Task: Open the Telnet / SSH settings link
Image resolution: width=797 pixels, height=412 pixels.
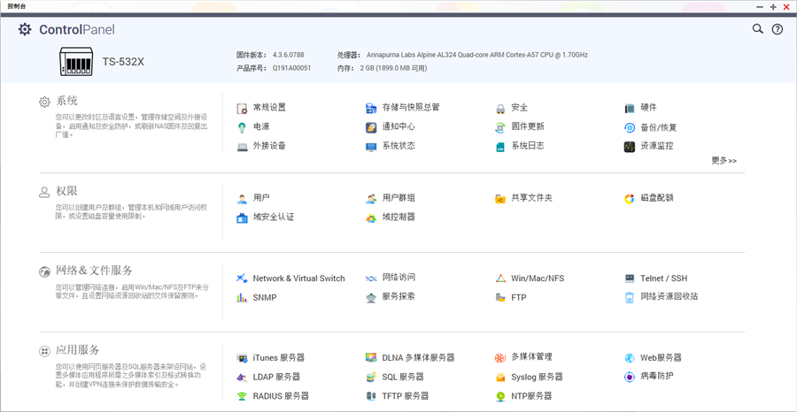Action: (x=663, y=278)
